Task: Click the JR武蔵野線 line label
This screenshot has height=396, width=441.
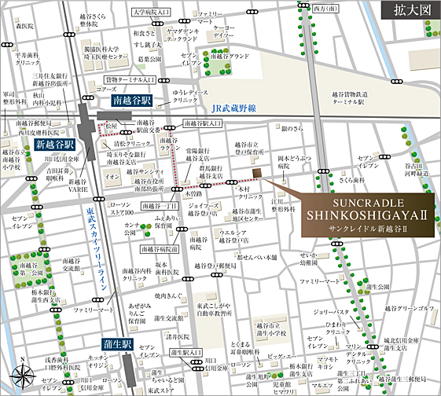Action: (x=233, y=108)
